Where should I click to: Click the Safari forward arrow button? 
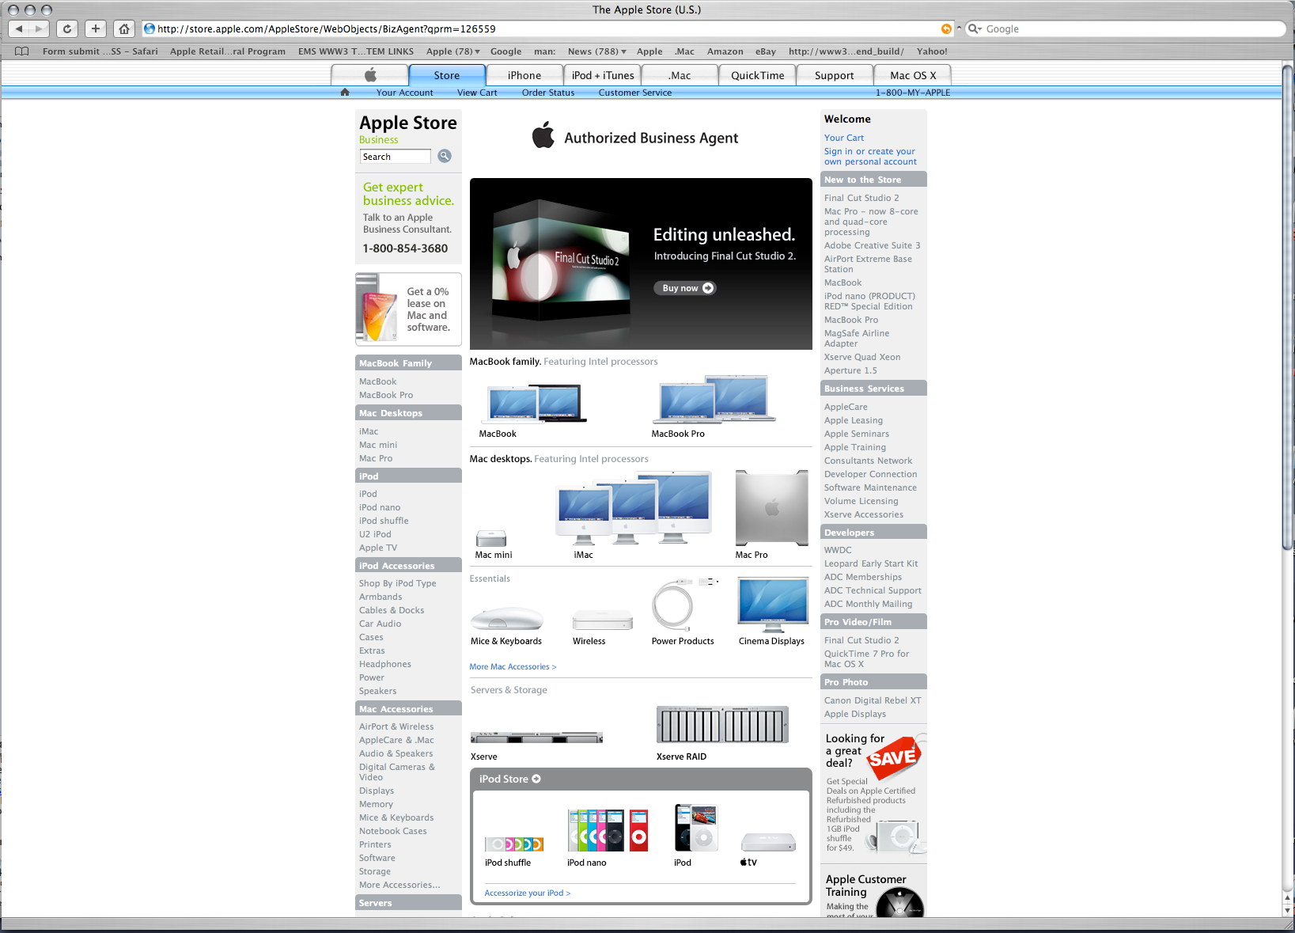pyautogui.click(x=40, y=28)
